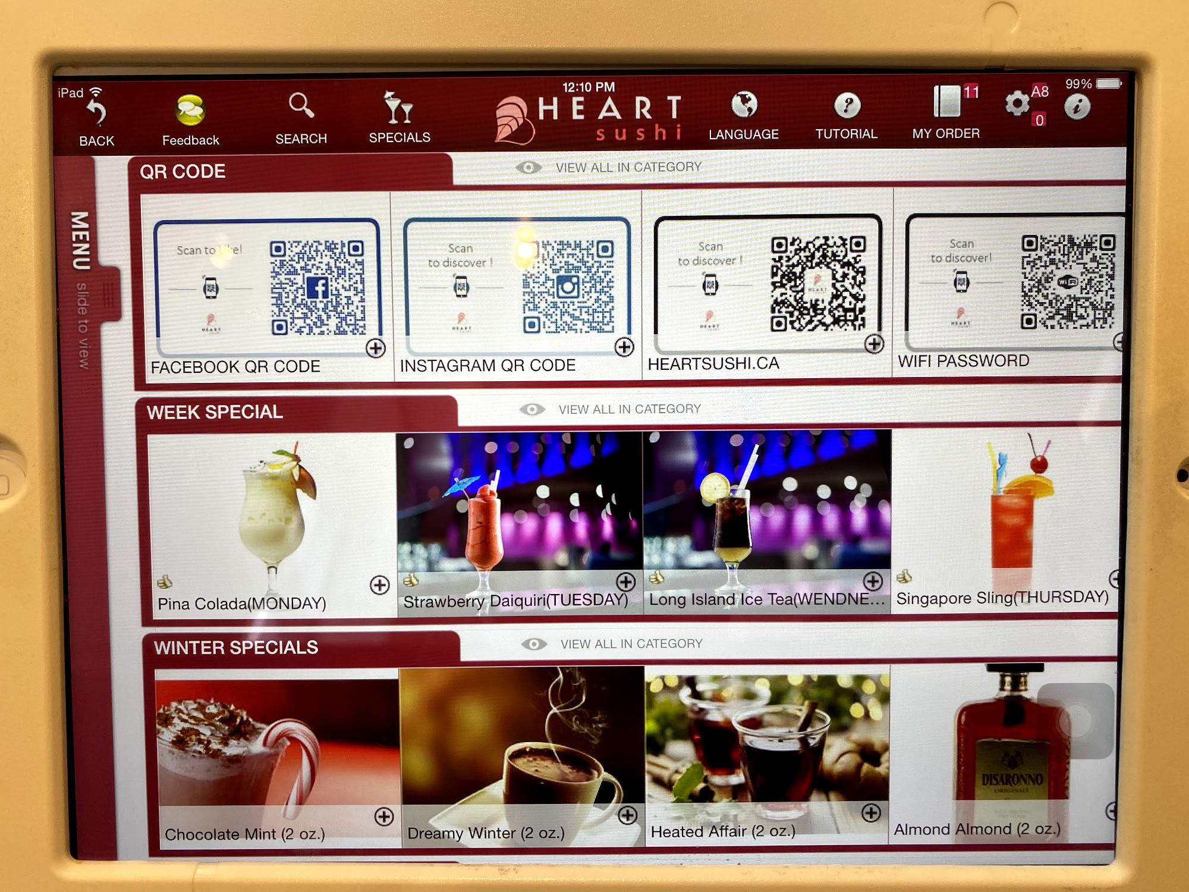Open Language globe icon
The image size is (1189, 892).
744,105
